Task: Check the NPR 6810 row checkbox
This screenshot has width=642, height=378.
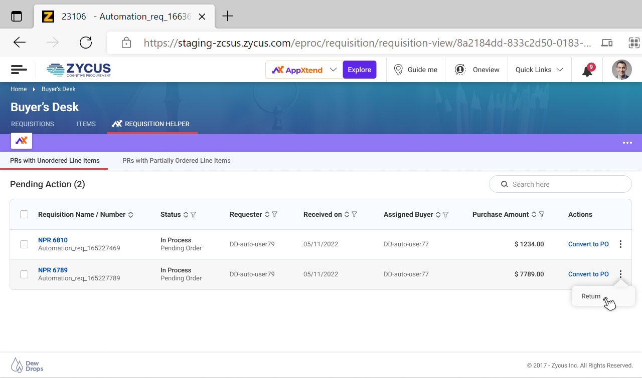Action: click(x=24, y=244)
